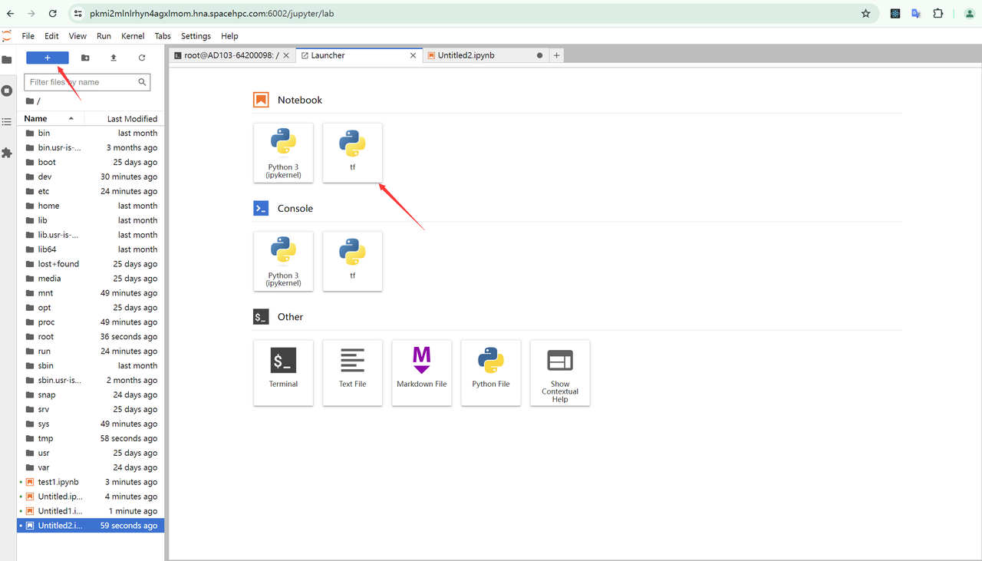Viewport: 982px width, 561px height.
Task: Launch Python 3 (ipykernel) notebook
Action: coord(284,153)
